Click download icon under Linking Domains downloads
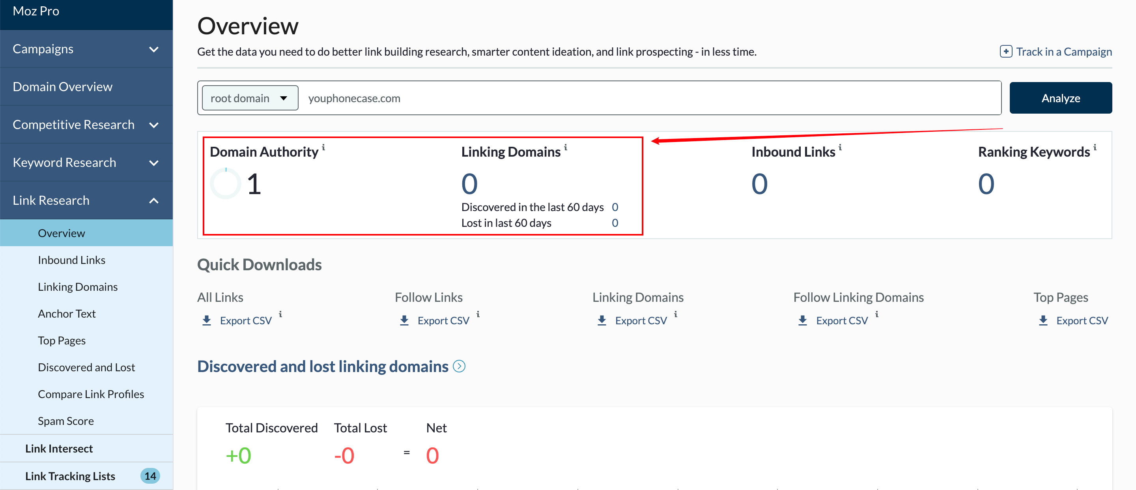 pyautogui.click(x=602, y=320)
